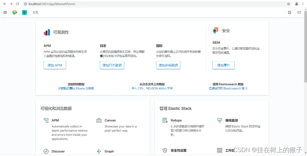The width and height of the screenshot is (307, 156).
Task: Click the 堆栈监测 heartbeat icon
Action: coord(220,120)
